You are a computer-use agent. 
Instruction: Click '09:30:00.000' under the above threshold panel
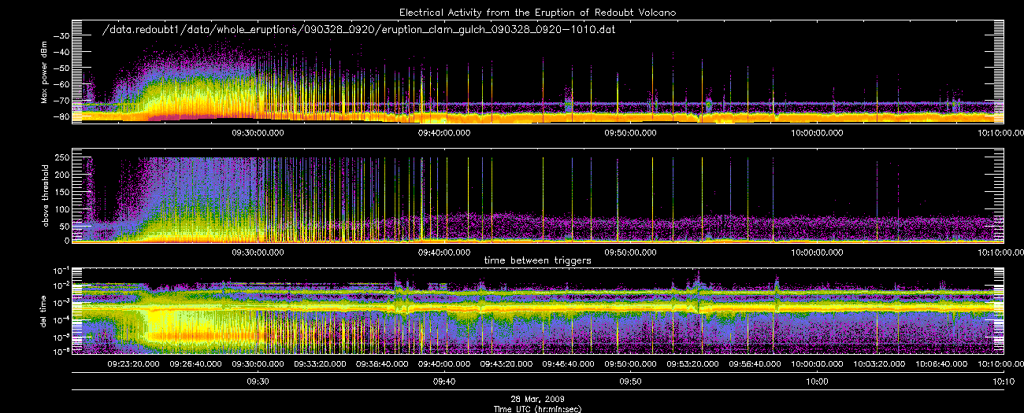click(x=258, y=253)
